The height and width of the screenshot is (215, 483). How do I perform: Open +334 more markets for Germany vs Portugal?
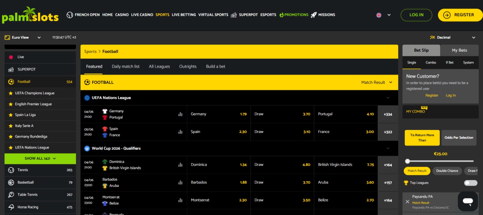pos(388,114)
